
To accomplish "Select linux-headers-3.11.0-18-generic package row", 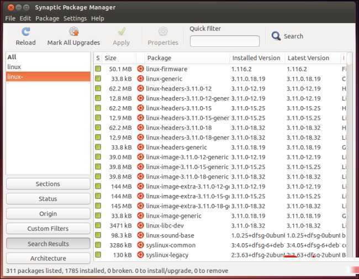I will click(220, 138).
